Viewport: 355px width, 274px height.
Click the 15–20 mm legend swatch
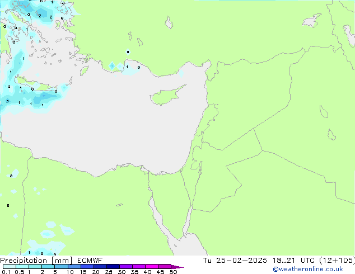(87, 267)
